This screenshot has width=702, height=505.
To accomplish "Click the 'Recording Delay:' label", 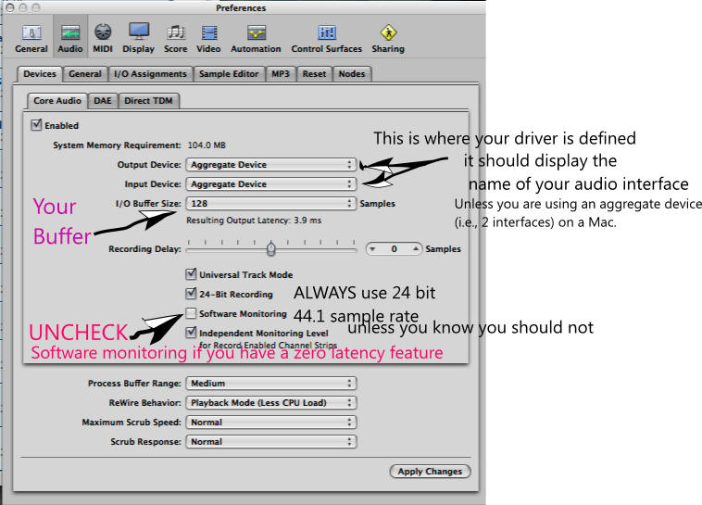I will pos(144,249).
